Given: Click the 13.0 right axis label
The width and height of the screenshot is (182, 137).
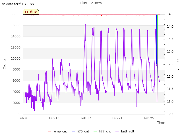Looking at the screenshot, I should 170,51.
